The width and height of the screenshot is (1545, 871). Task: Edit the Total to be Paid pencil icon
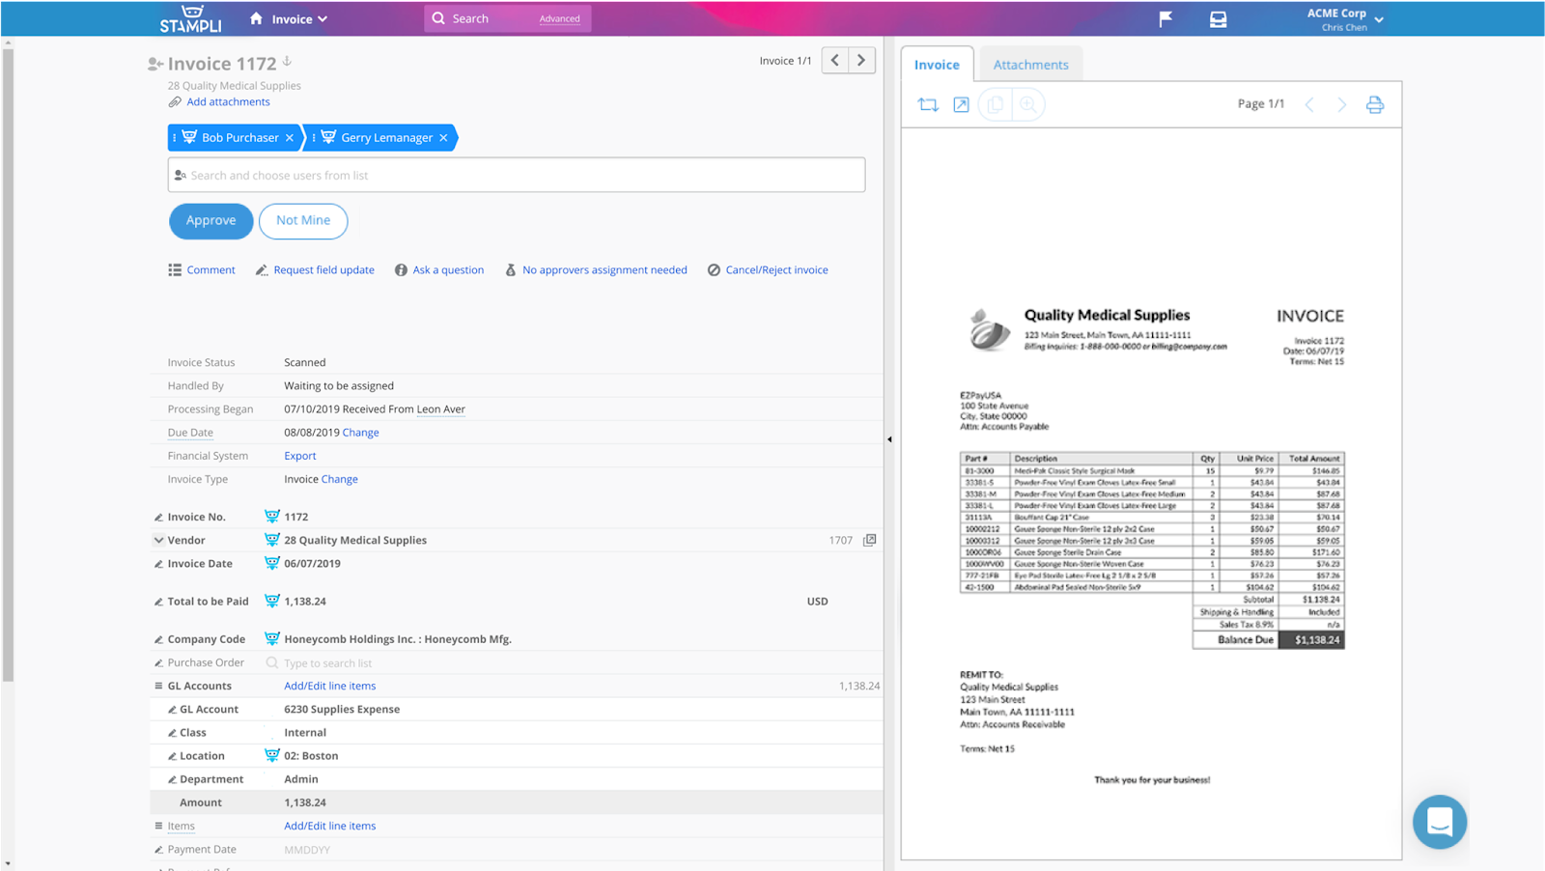click(x=158, y=602)
